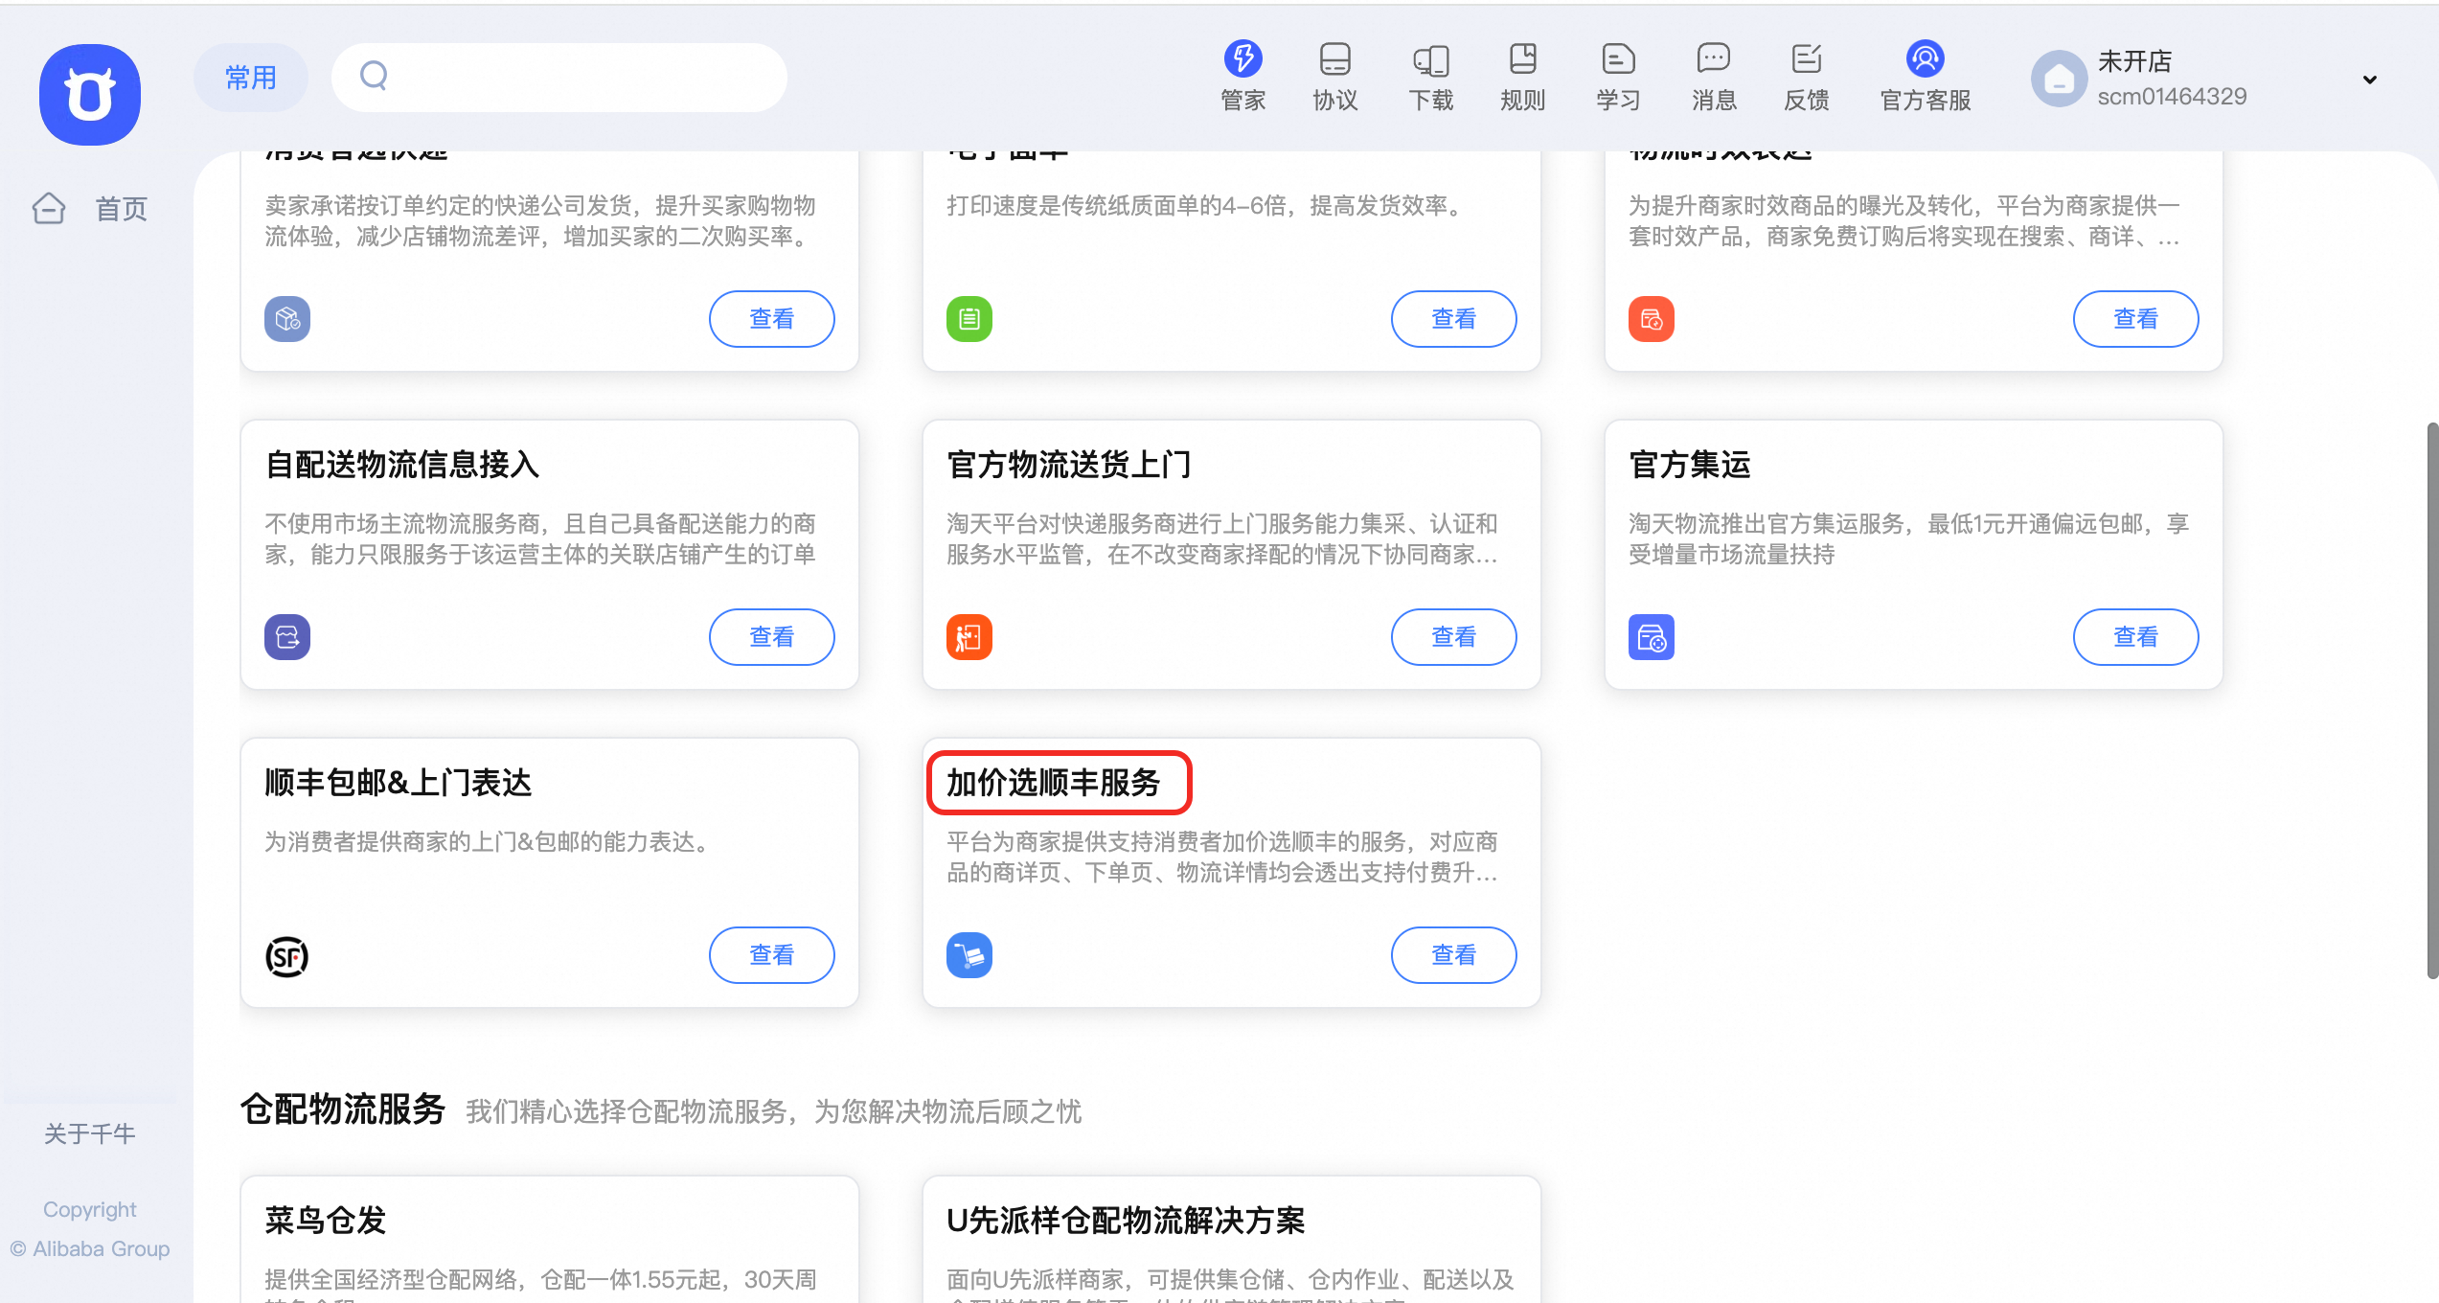Select the 常用 tab
The image size is (2439, 1303).
tap(251, 78)
